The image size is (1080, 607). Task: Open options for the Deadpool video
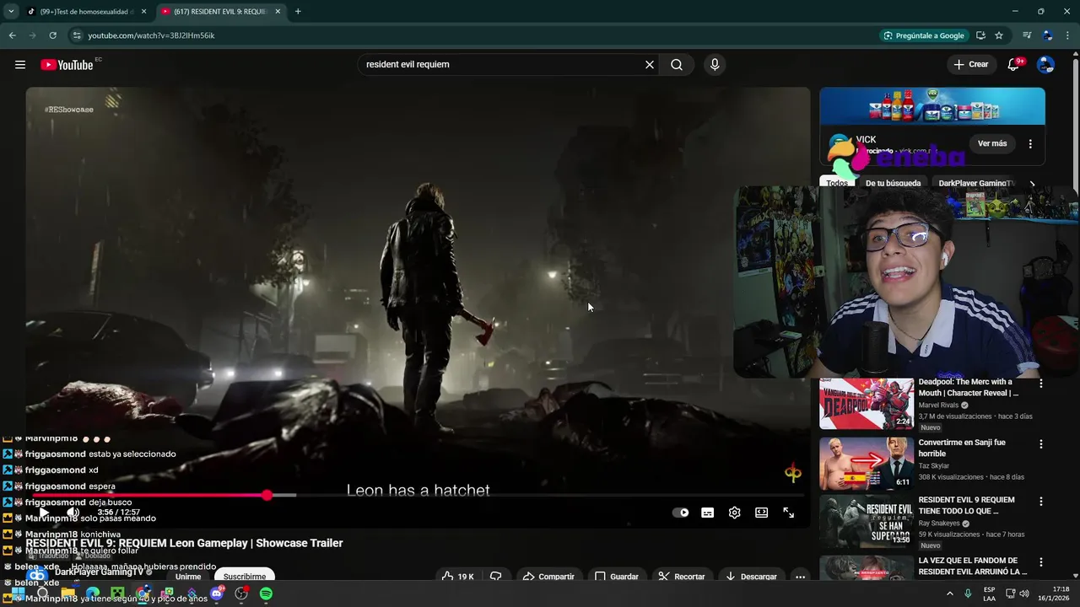pyautogui.click(x=1040, y=384)
